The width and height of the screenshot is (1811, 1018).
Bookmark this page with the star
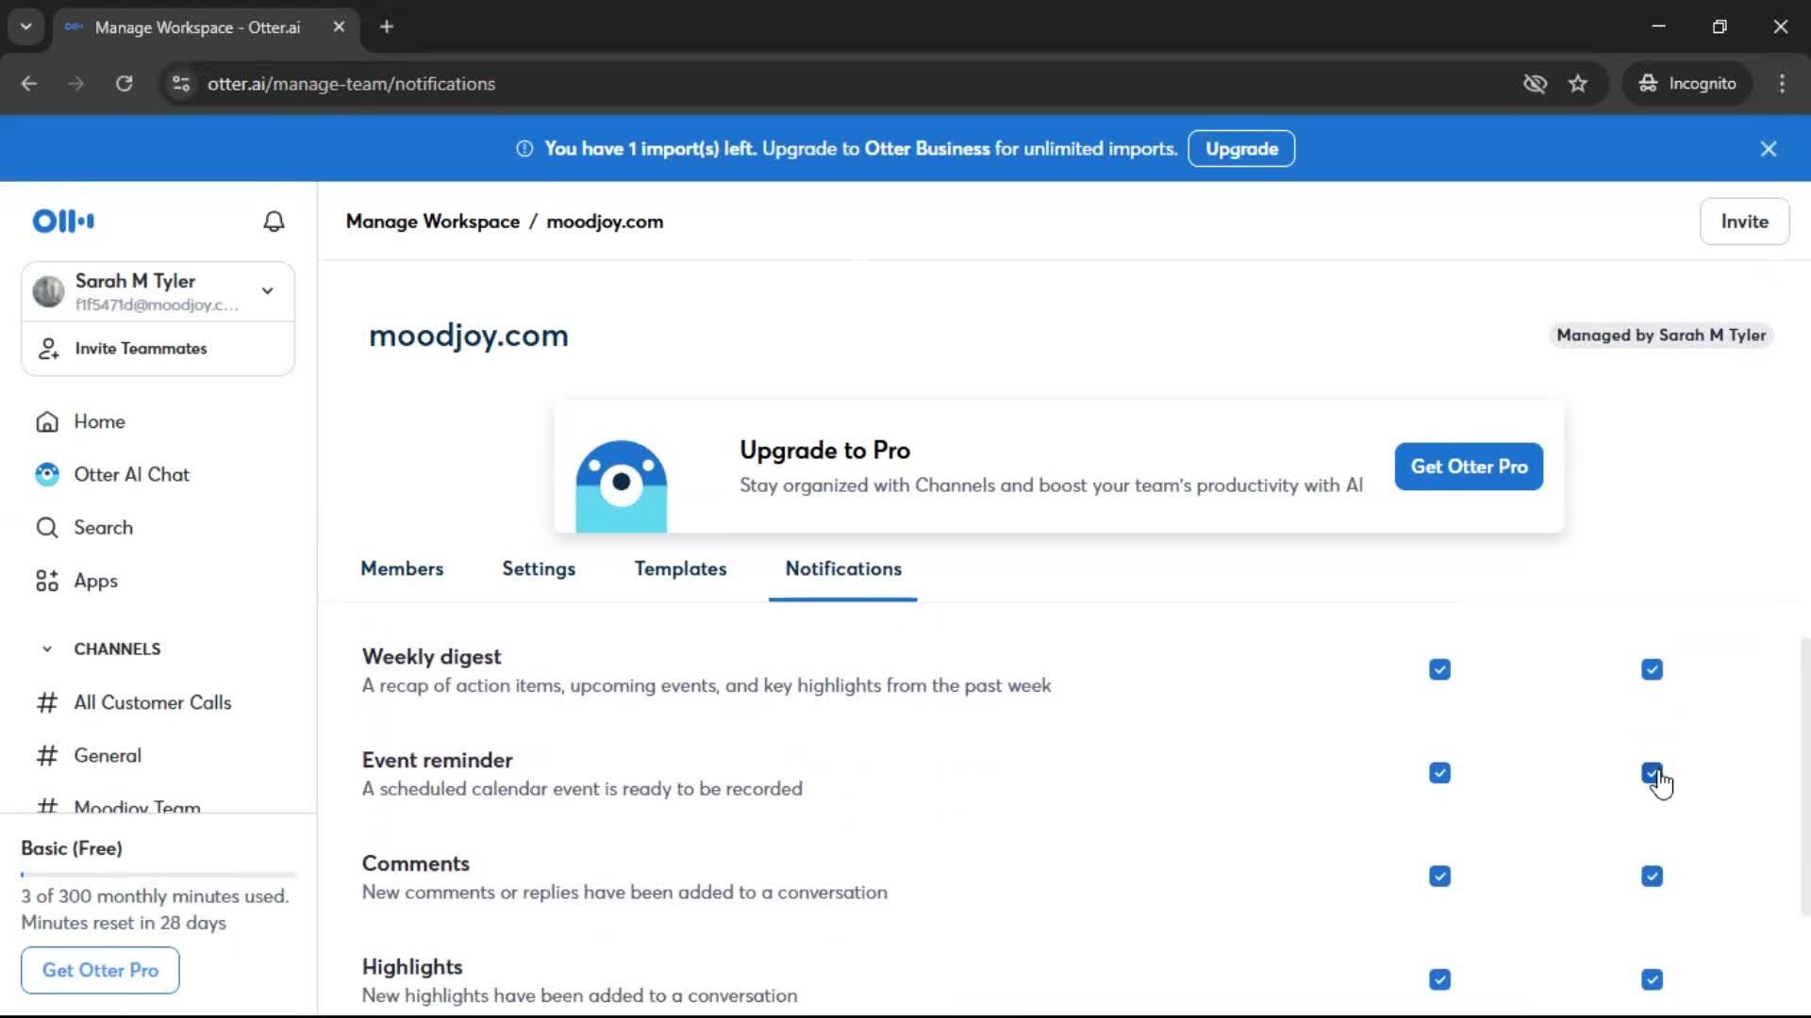(x=1578, y=84)
